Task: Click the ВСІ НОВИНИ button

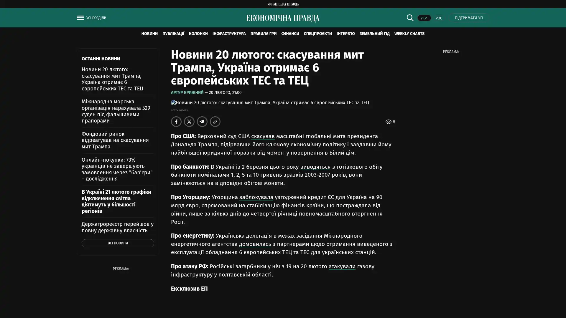Action: coord(118,243)
